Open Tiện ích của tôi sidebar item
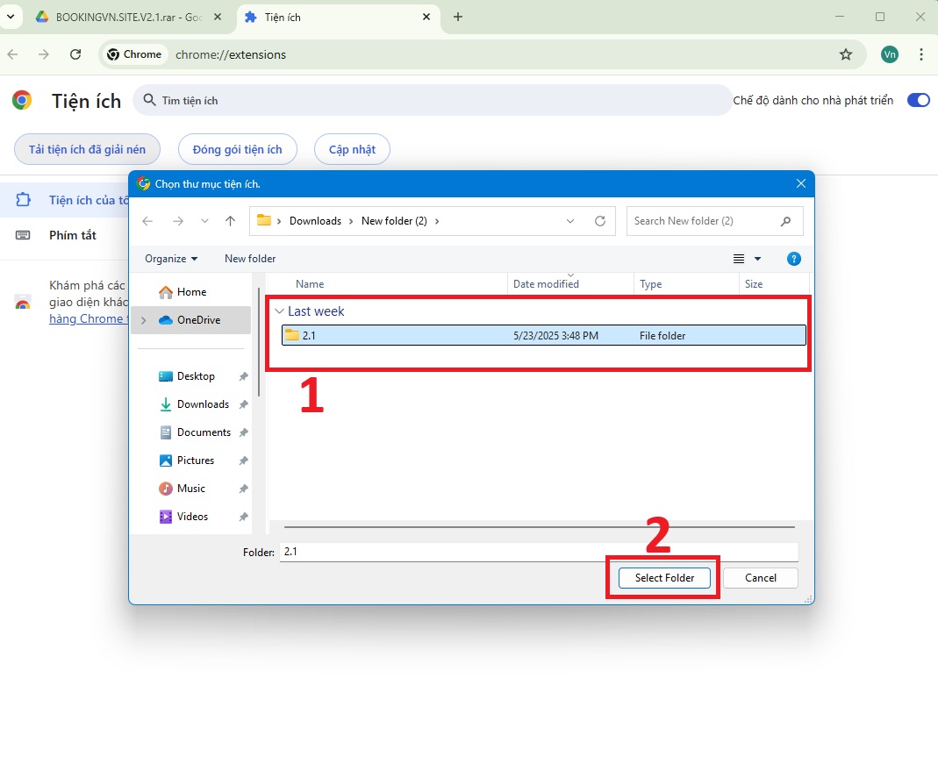Image resolution: width=938 pixels, height=764 pixels. [x=65, y=200]
